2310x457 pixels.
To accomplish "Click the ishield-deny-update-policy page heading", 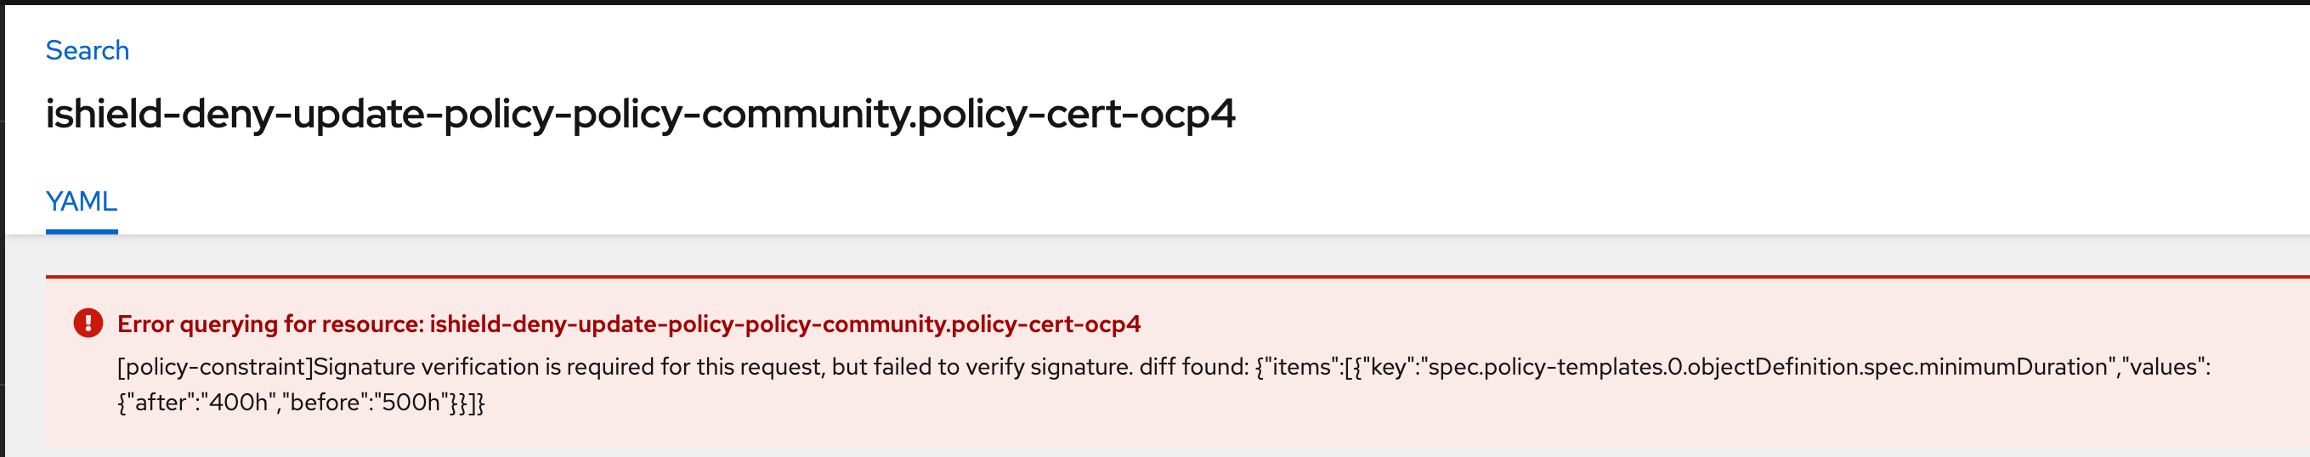I will click(639, 114).
